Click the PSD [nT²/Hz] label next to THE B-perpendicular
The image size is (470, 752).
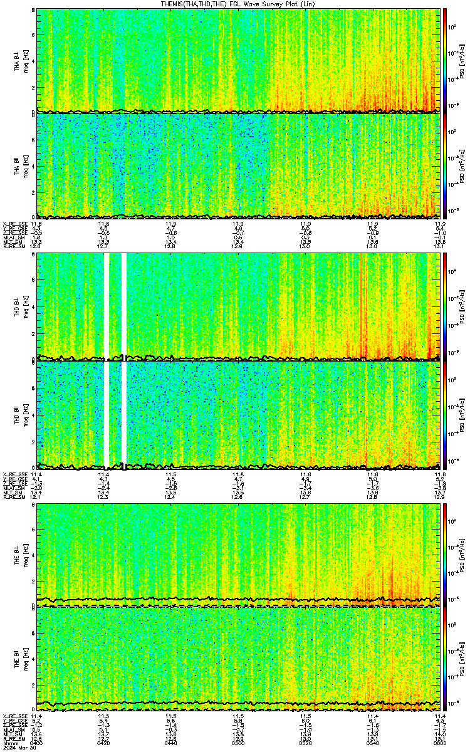click(462, 556)
